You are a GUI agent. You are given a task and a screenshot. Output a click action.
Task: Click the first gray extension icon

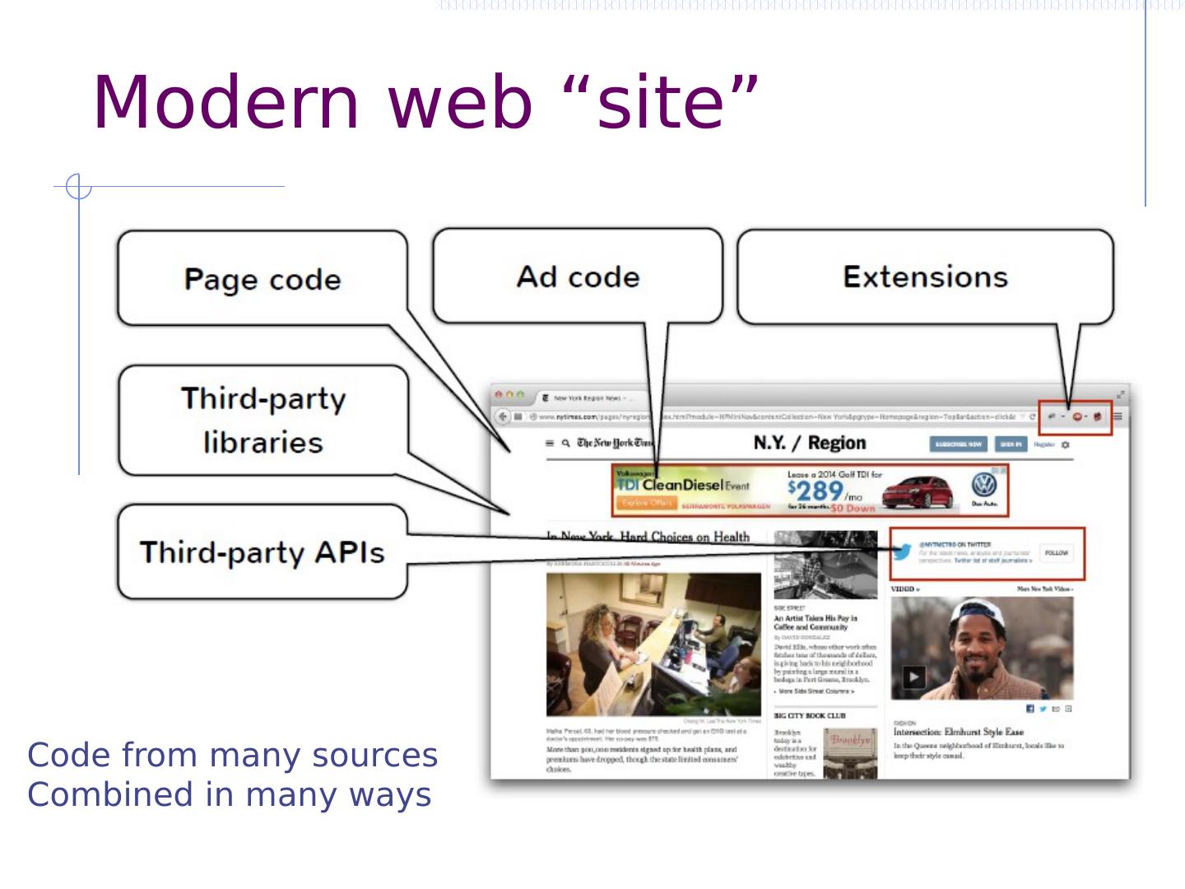click(1053, 417)
